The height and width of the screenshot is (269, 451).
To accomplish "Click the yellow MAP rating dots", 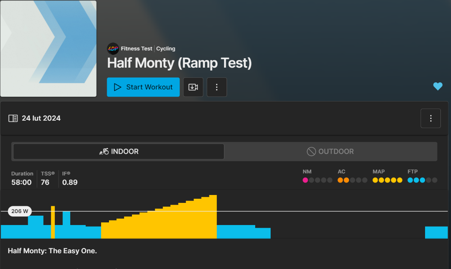I will click(x=387, y=180).
